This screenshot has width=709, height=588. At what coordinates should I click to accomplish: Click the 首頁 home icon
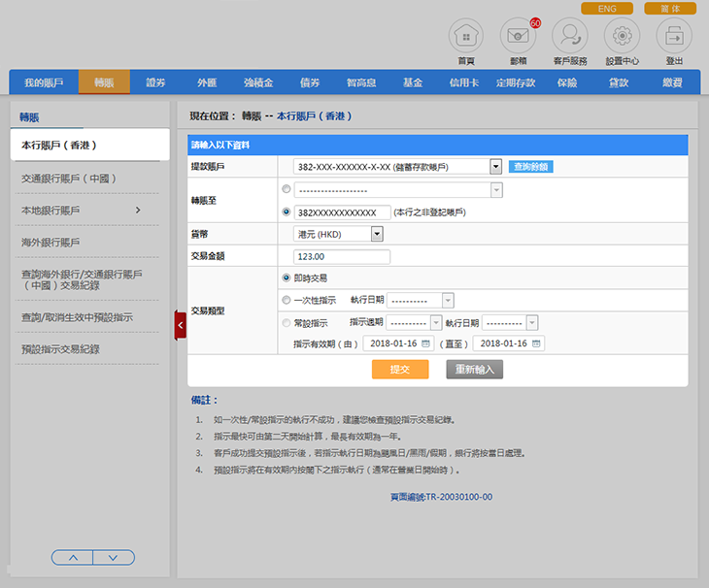[x=465, y=37]
